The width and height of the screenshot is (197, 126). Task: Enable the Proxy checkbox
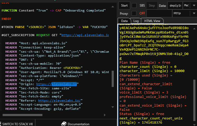point(134,13)
